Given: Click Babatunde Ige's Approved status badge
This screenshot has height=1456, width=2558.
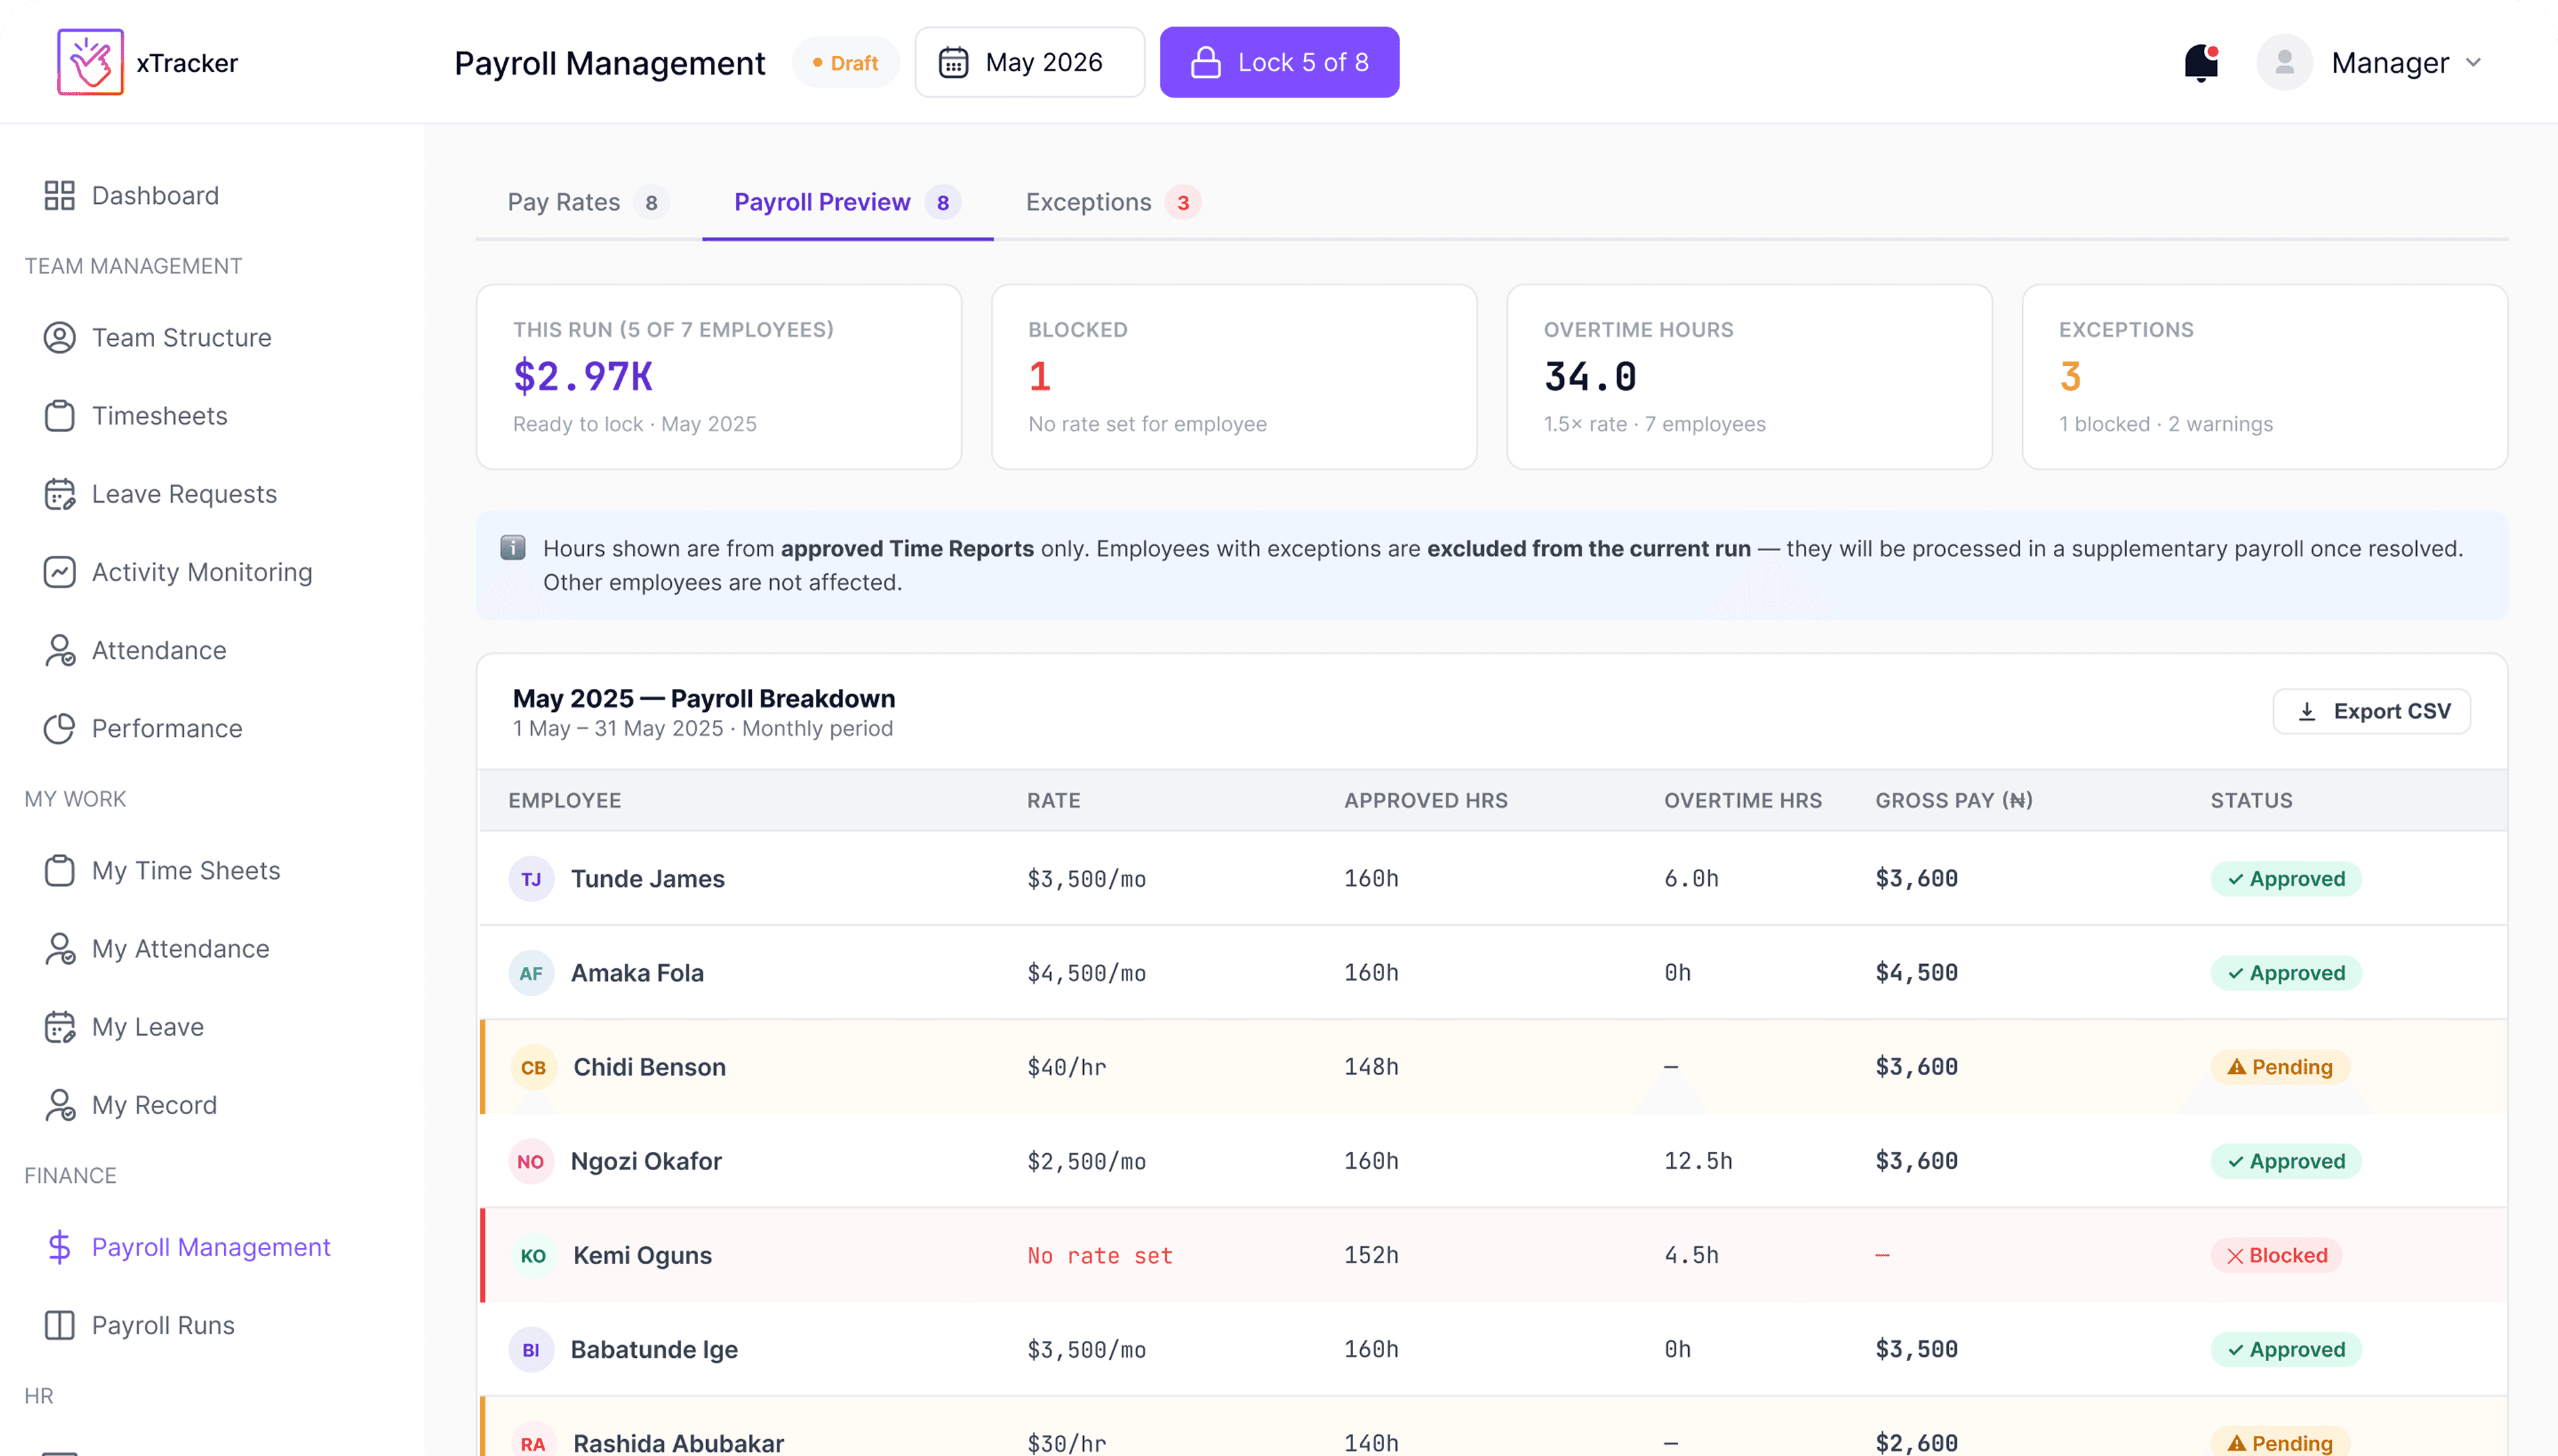Looking at the screenshot, I should click(x=2286, y=1349).
